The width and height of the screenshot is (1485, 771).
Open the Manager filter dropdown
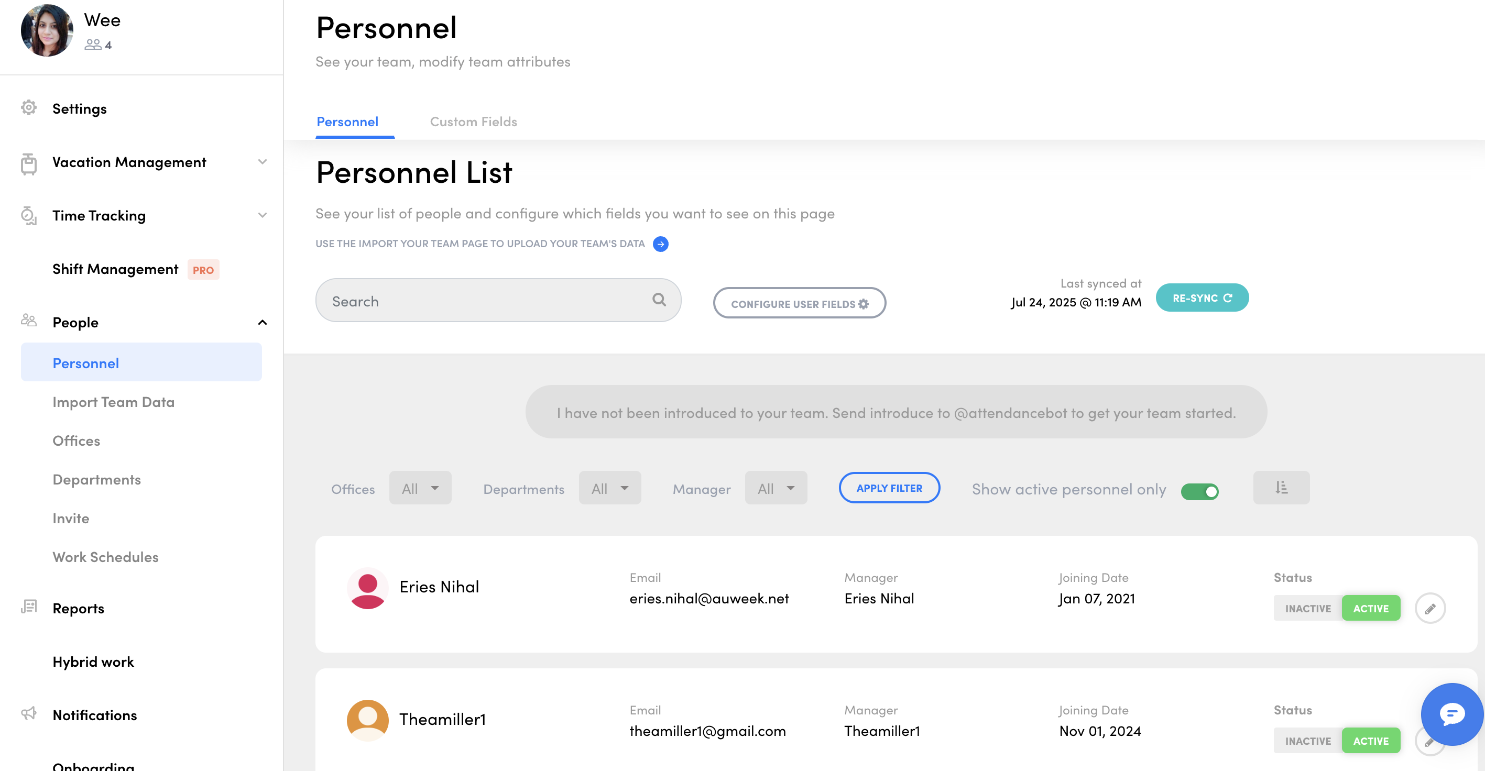pos(776,488)
